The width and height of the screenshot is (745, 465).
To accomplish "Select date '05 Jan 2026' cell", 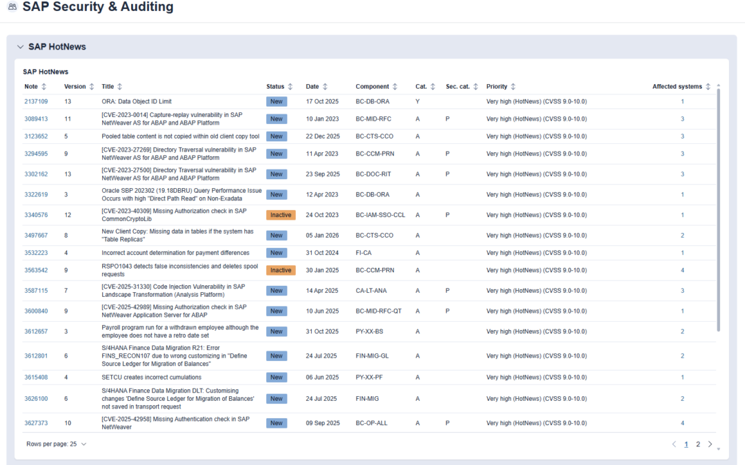I will coord(323,236).
